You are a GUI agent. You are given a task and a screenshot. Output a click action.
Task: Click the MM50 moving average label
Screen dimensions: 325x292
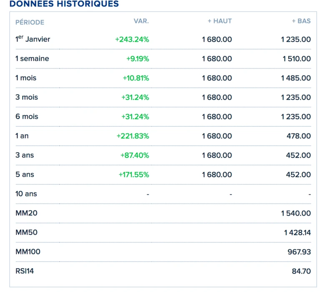click(26, 232)
